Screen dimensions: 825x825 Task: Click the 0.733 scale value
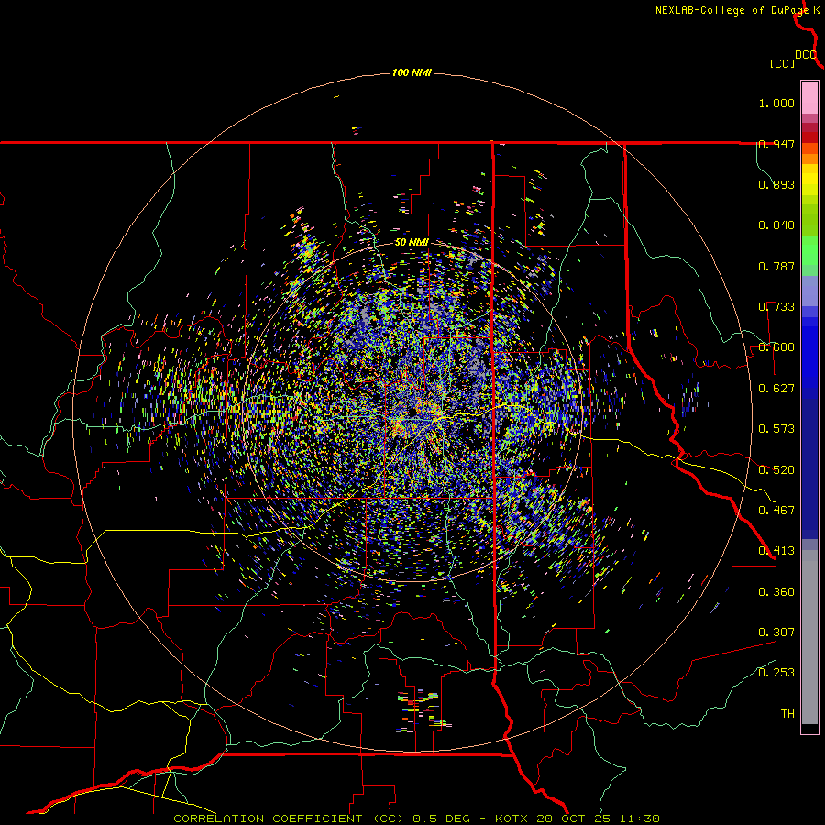pos(776,307)
